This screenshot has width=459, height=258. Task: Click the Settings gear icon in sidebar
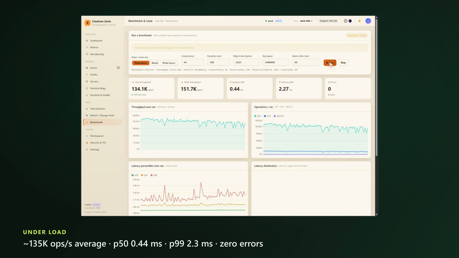(x=87, y=149)
